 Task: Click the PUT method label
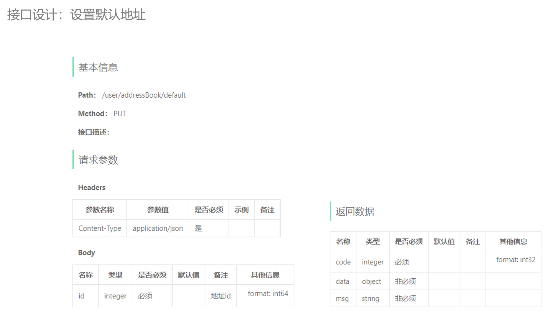(x=120, y=113)
